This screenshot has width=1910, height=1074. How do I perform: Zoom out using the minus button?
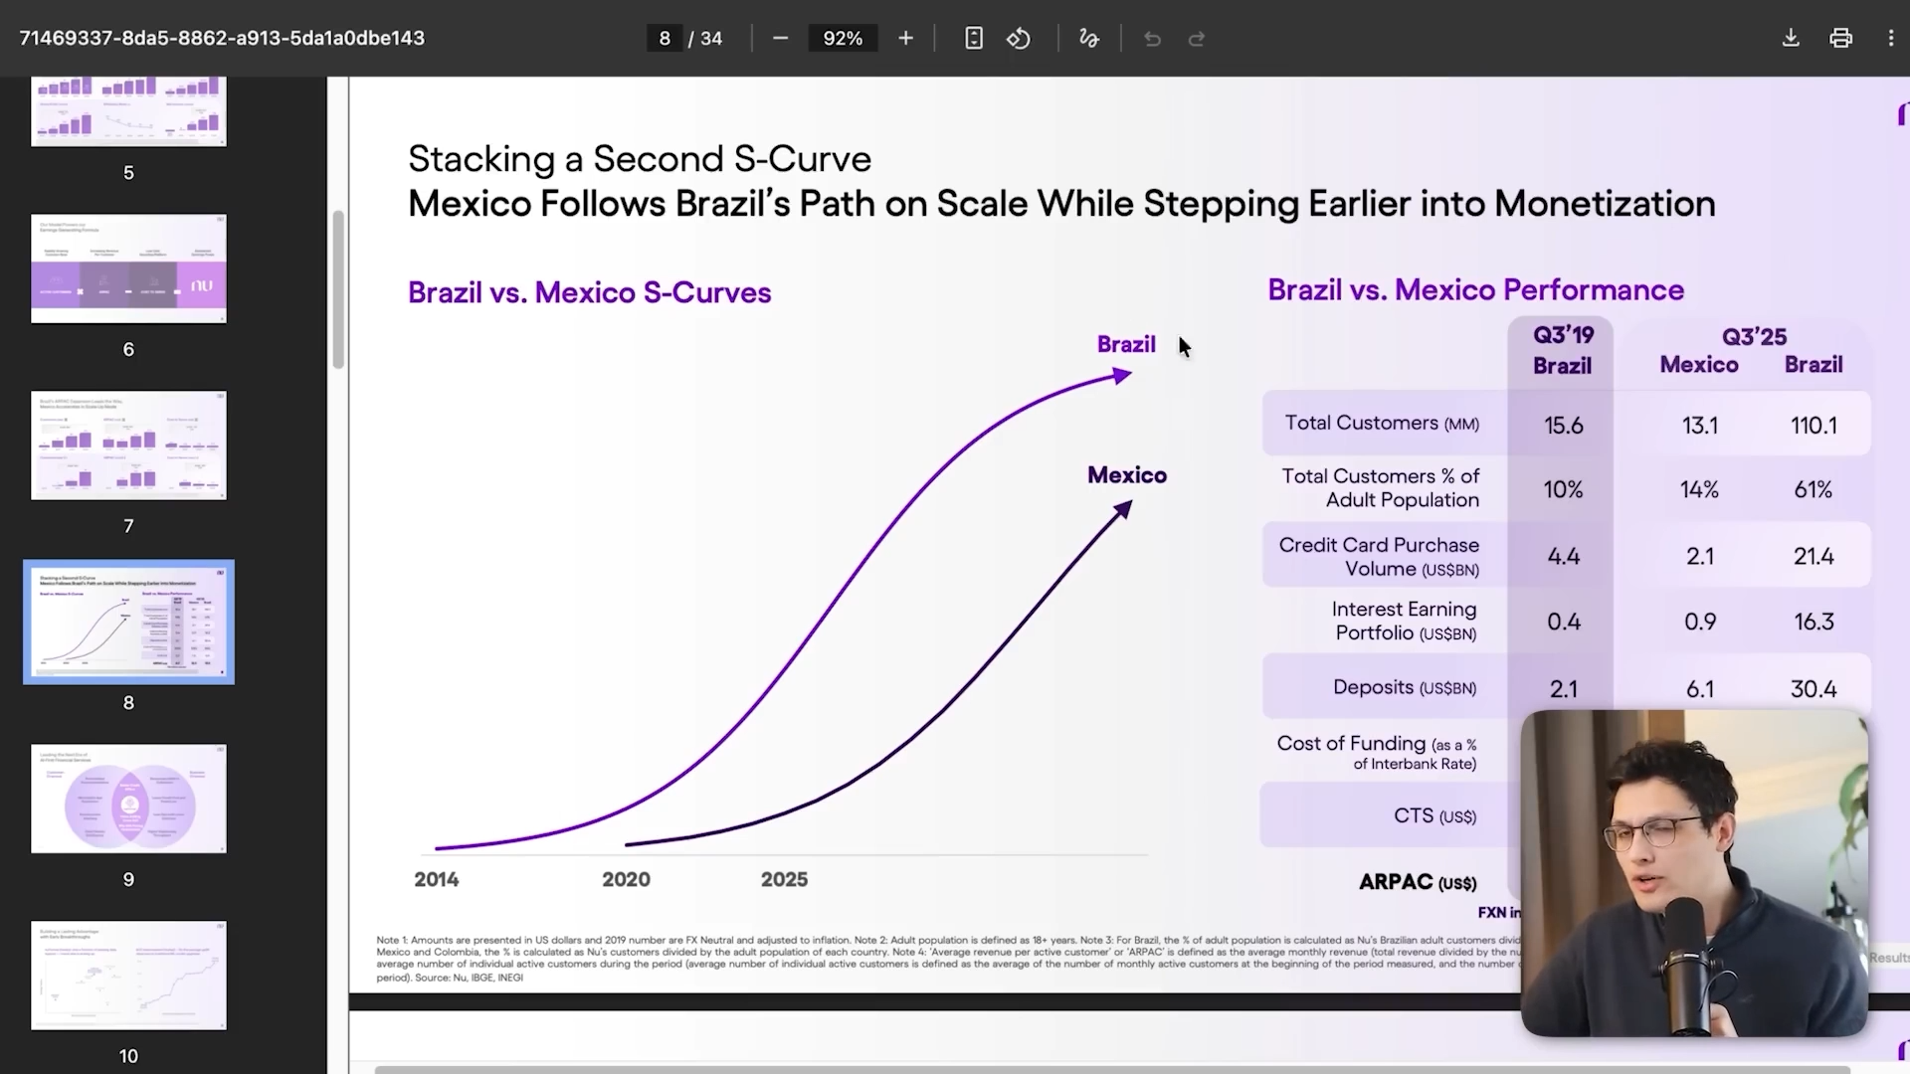[x=780, y=38]
